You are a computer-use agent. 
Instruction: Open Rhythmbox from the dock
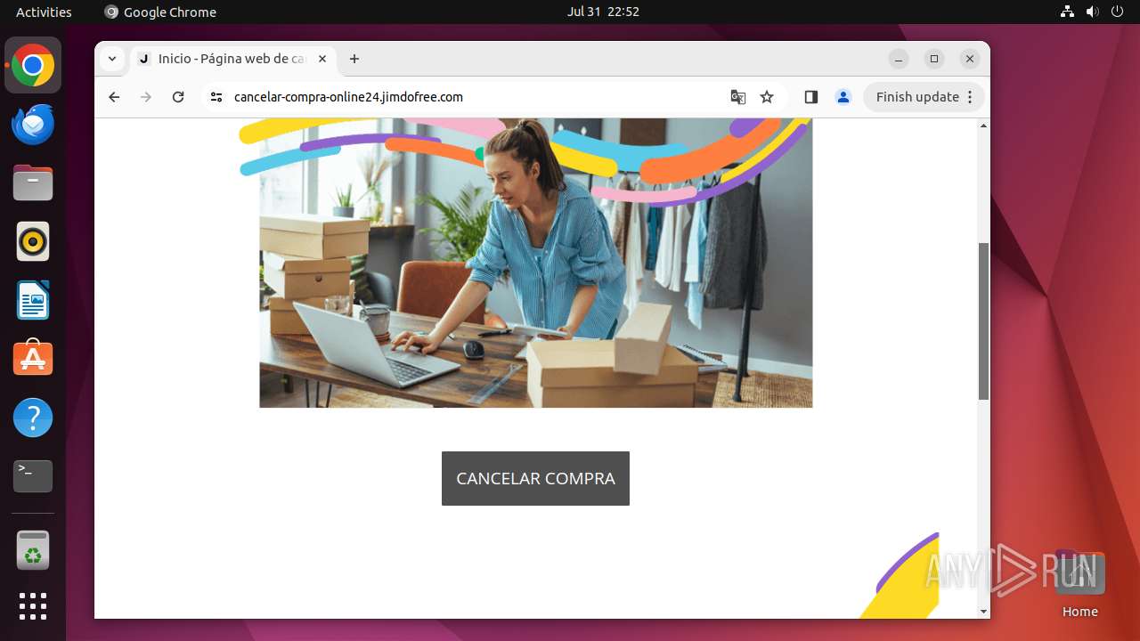tap(33, 242)
